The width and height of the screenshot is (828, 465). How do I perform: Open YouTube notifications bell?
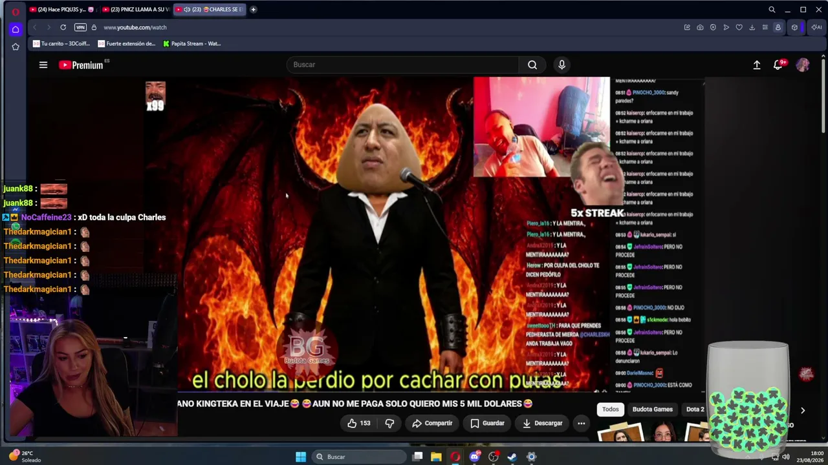[778, 65]
